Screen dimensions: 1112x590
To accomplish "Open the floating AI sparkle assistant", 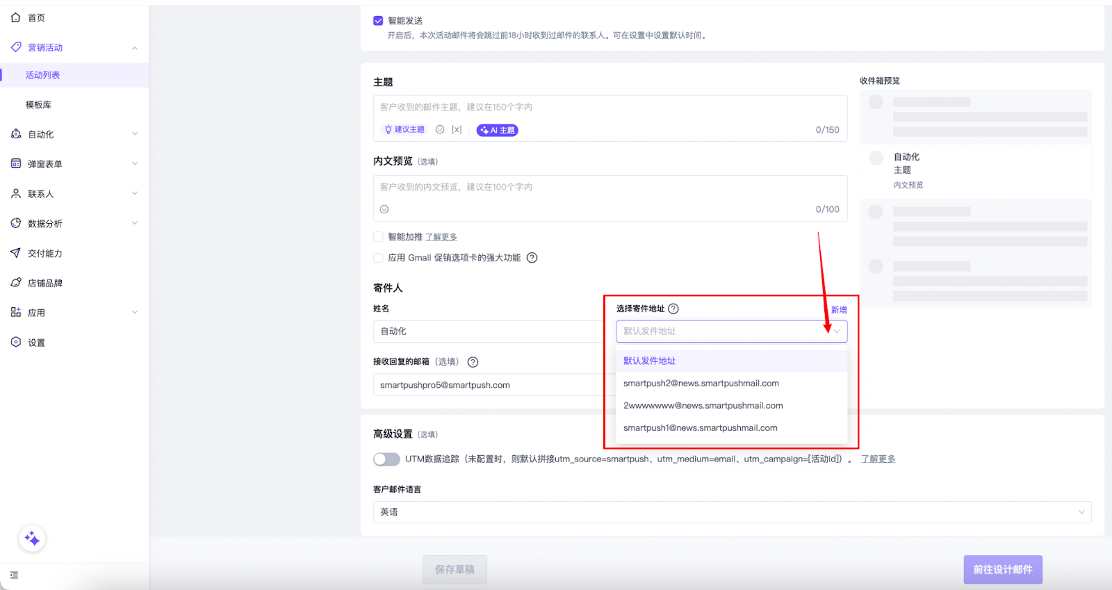I will coord(32,539).
